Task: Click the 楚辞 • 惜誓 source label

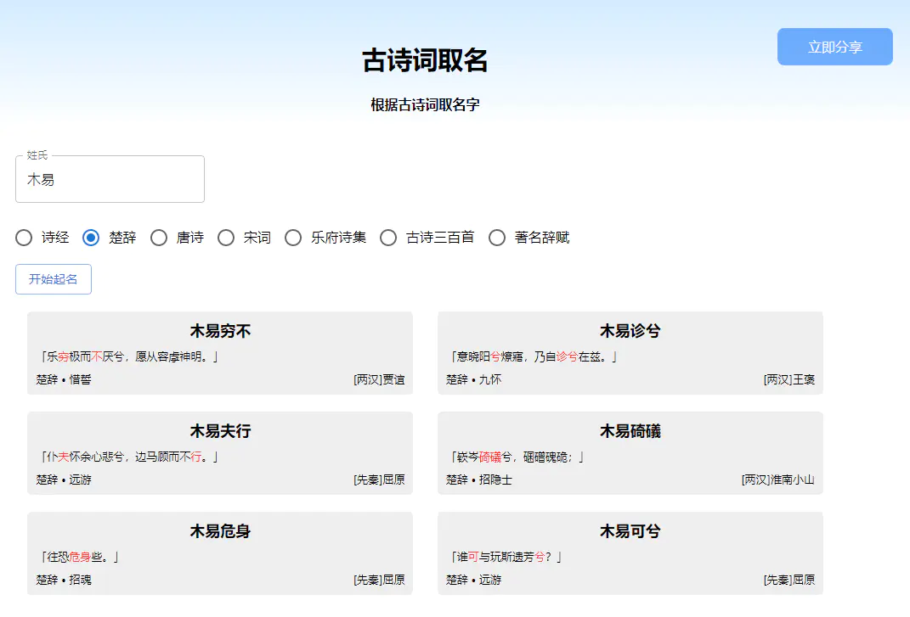Action: click(x=64, y=379)
